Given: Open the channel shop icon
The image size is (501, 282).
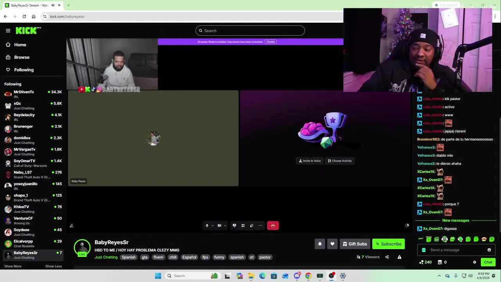Looking at the screenshot, I should [x=440, y=262].
